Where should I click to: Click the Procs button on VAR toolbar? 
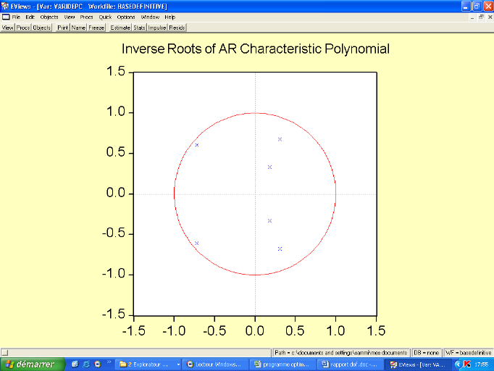click(x=23, y=28)
